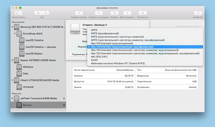Open the View (Просмотреть) sidebar dropdown

(18, 13)
